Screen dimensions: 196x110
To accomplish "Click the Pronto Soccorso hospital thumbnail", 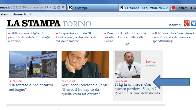I will tap(33, 64).
